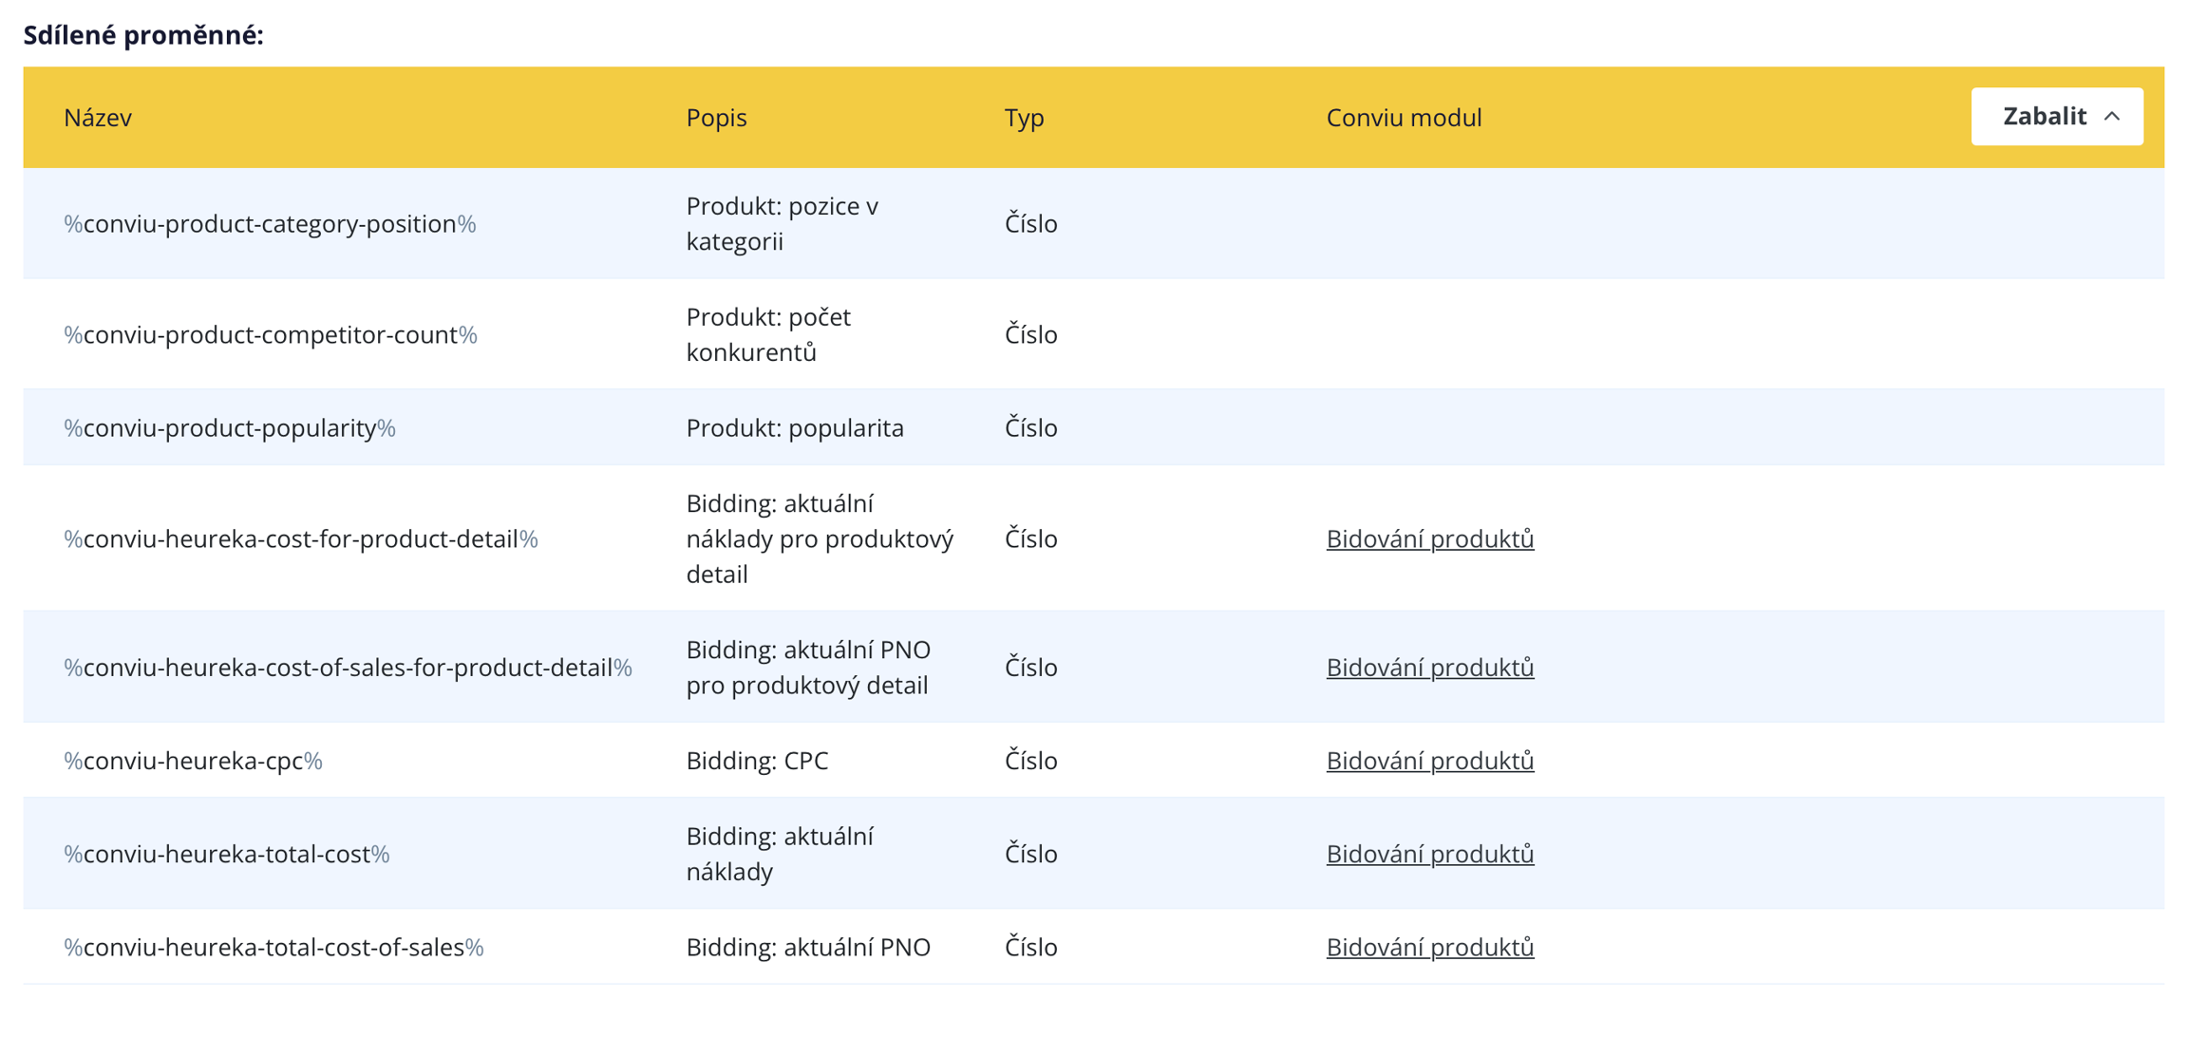This screenshot has height=1037, width=2188.
Task: Click the Typ column header
Action: [x=1024, y=118]
